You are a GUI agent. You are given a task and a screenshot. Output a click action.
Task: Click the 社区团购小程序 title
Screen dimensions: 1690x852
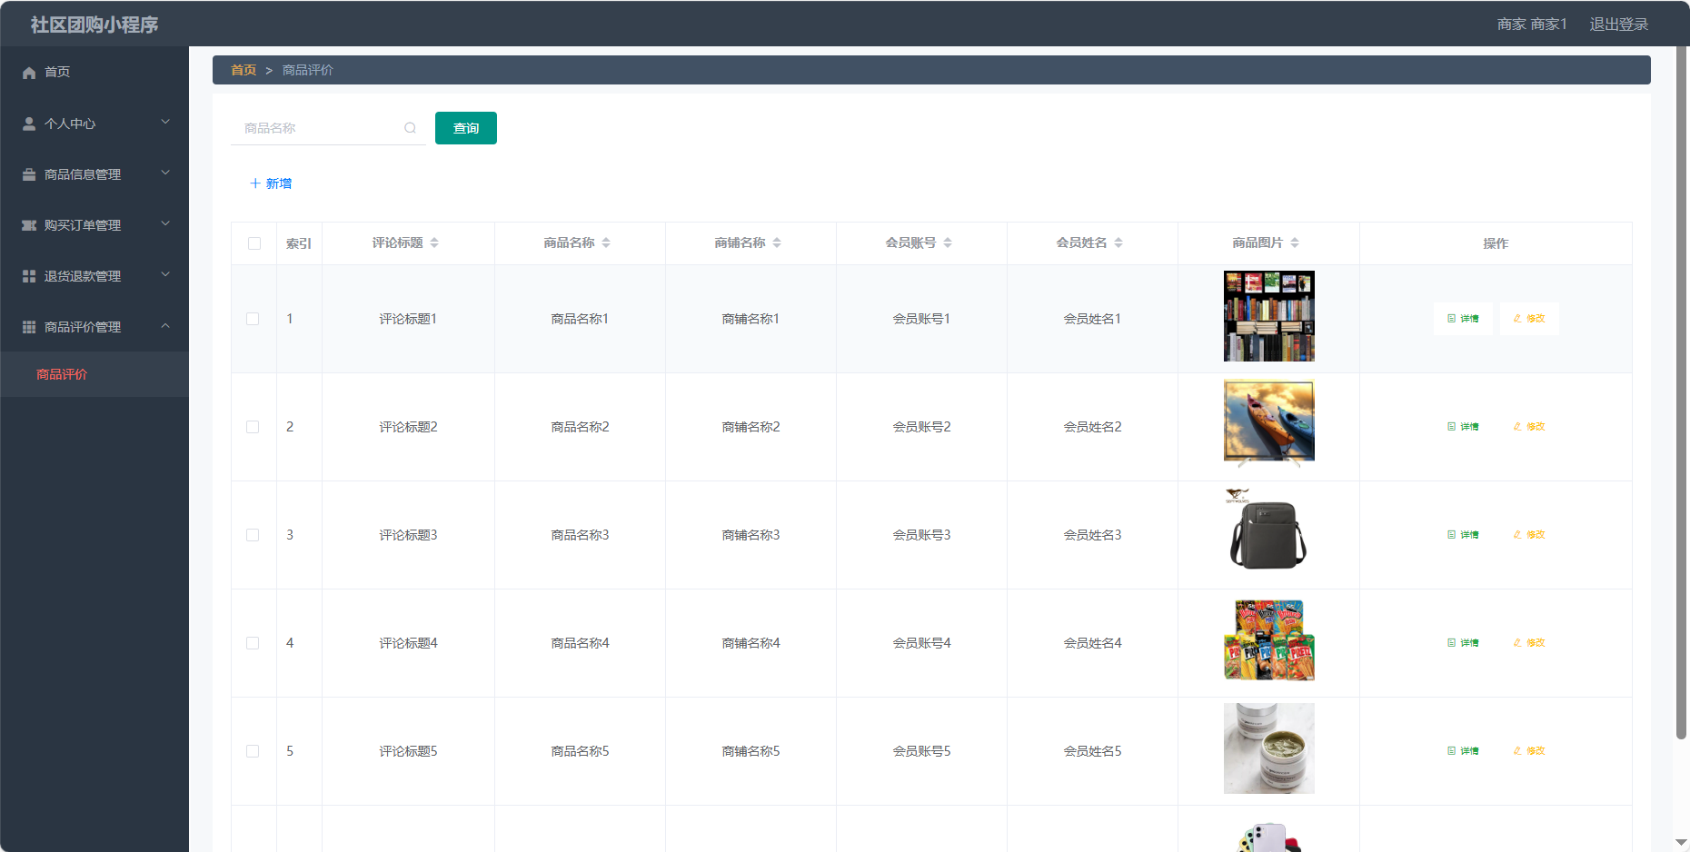tap(94, 25)
